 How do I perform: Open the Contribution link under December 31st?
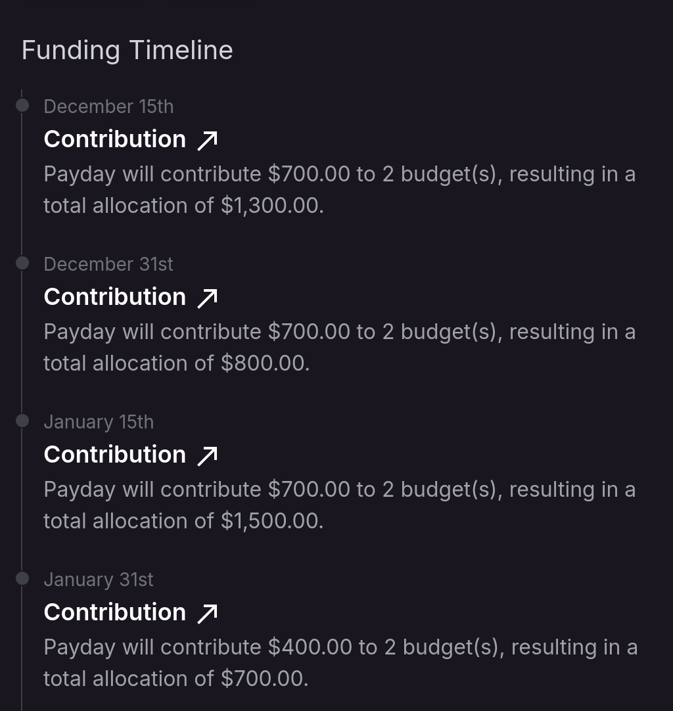tap(115, 297)
